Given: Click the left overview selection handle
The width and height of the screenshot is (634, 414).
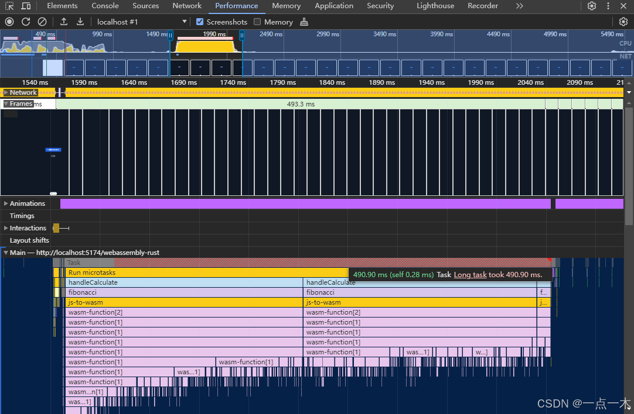Looking at the screenshot, I should point(171,36).
